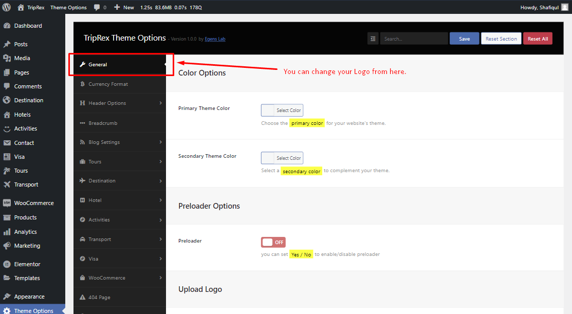Click the Media icon in sidebar
Image resolution: width=572 pixels, height=314 pixels.
7,58
